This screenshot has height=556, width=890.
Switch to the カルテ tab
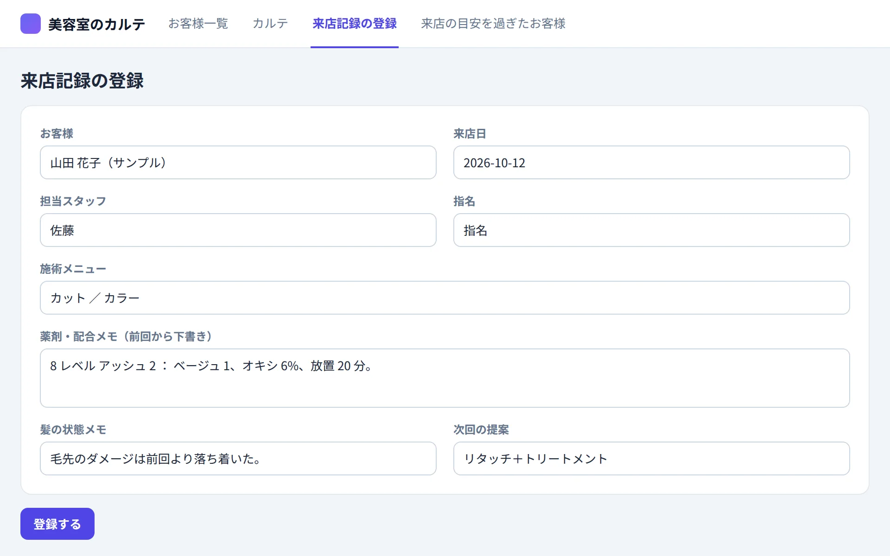pyautogui.click(x=270, y=24)
